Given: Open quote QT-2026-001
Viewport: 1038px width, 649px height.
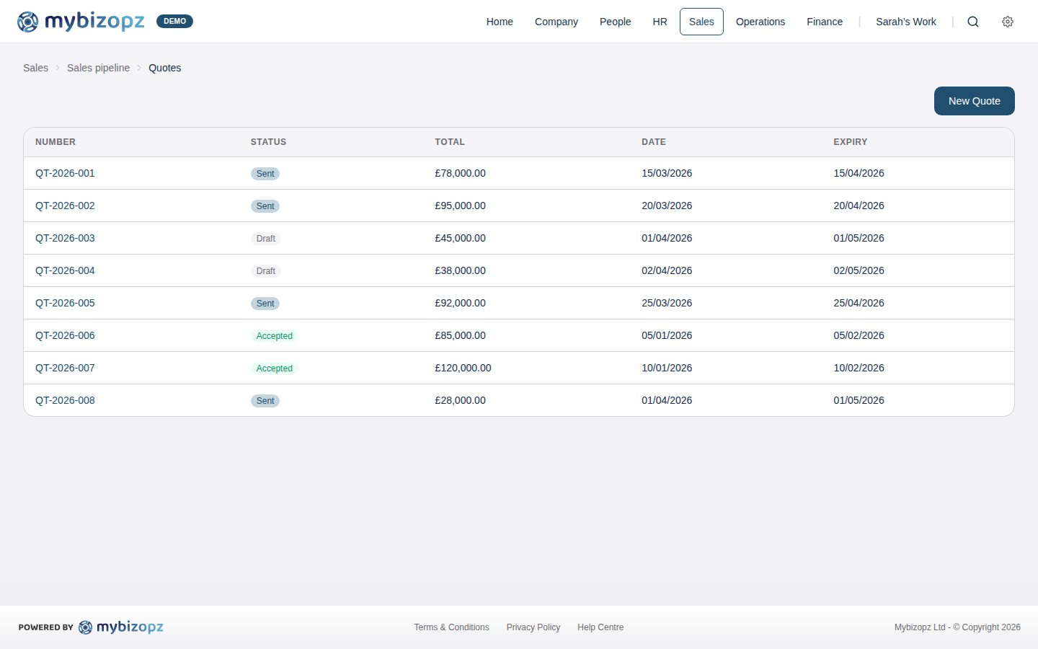Looking at the screenshot, I should pos(65,173).
